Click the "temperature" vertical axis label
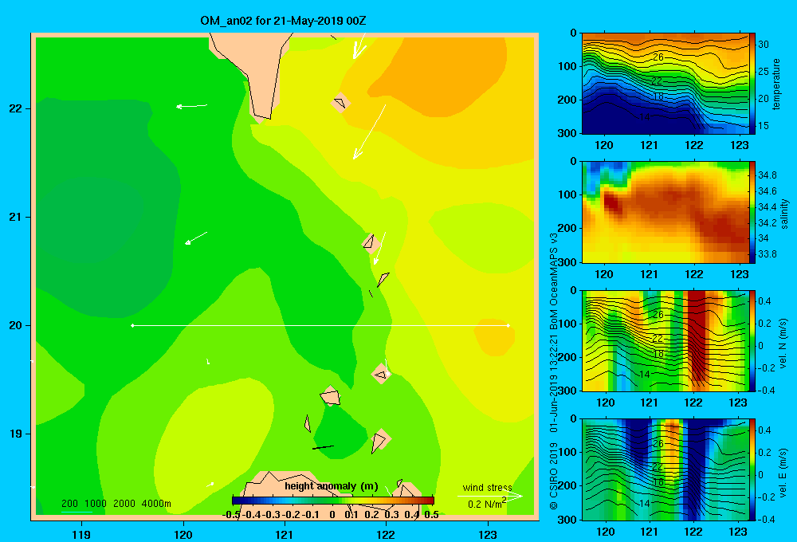 tap(776, 84)
